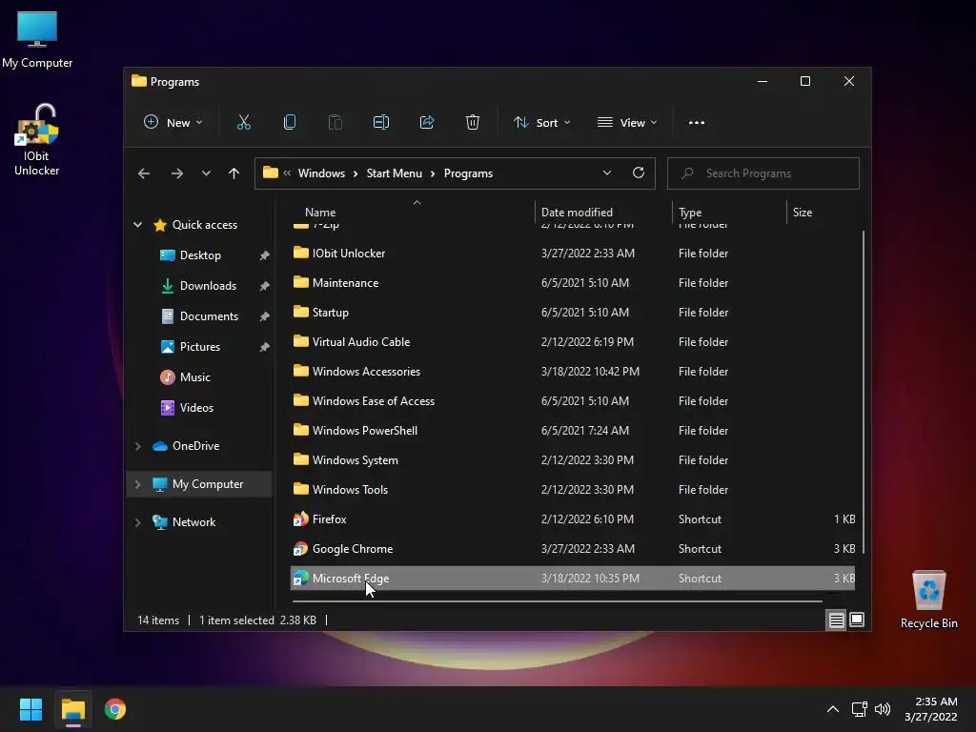Open Videos in the sidebar
Viewport: 976px width, 732px height.
click(196, 408)
